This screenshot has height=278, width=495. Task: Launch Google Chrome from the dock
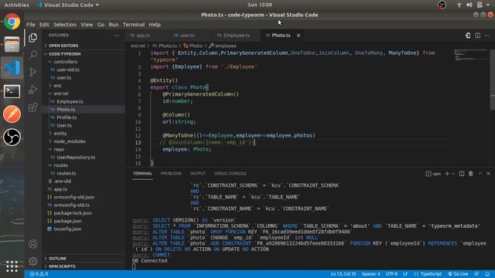coord(12,22)
